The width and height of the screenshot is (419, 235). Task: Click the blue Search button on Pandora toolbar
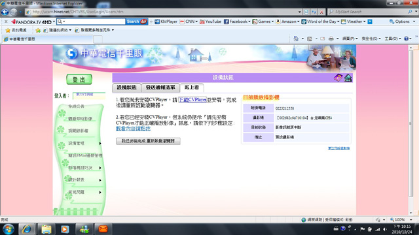click(137, 22)
